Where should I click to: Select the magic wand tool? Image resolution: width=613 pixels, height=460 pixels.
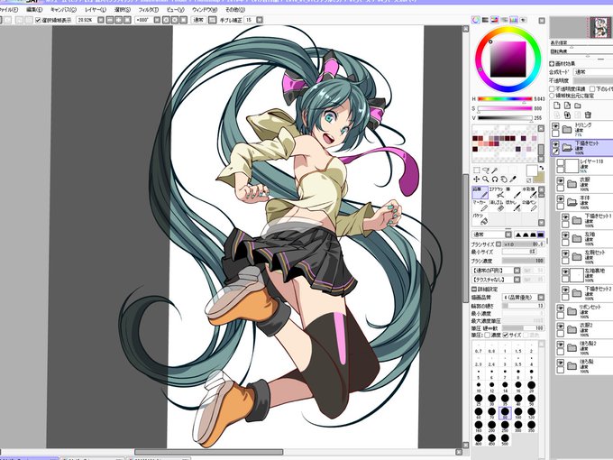click(495, 170)
